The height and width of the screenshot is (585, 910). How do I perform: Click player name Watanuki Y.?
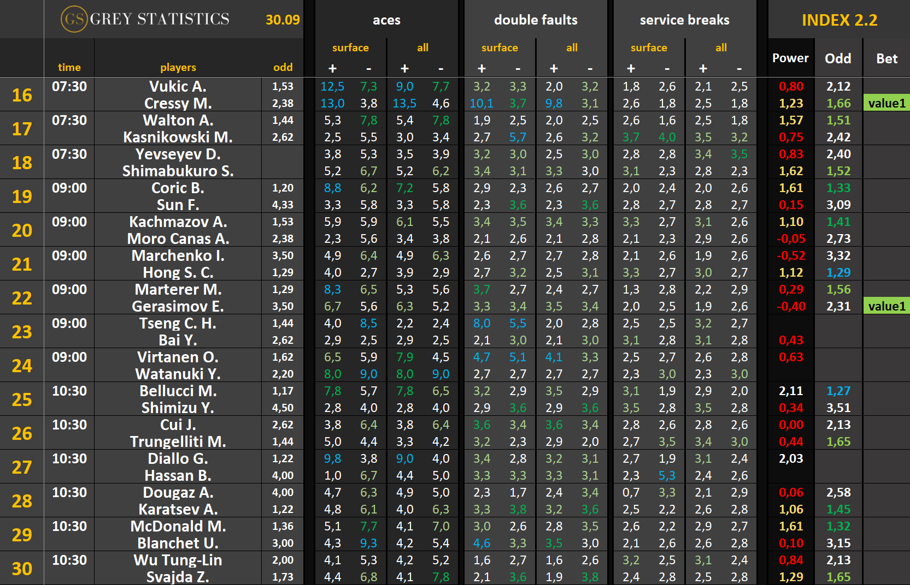pos(178,374)
